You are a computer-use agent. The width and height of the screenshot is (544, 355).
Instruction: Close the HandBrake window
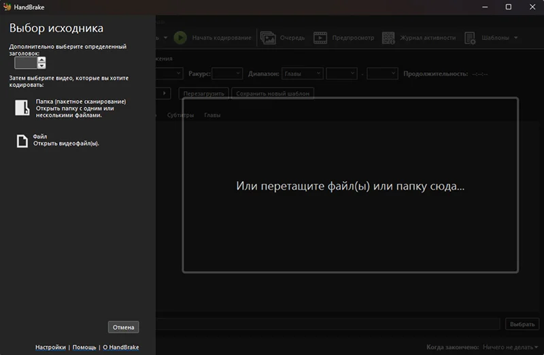532,7
